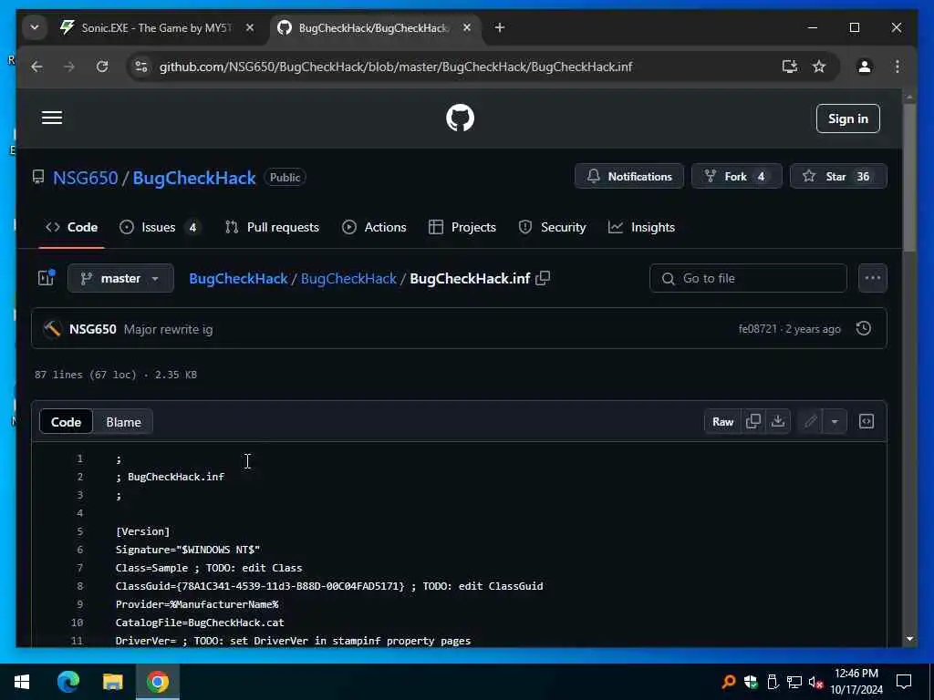Click the edit file pencil icon

click(810, 421)
